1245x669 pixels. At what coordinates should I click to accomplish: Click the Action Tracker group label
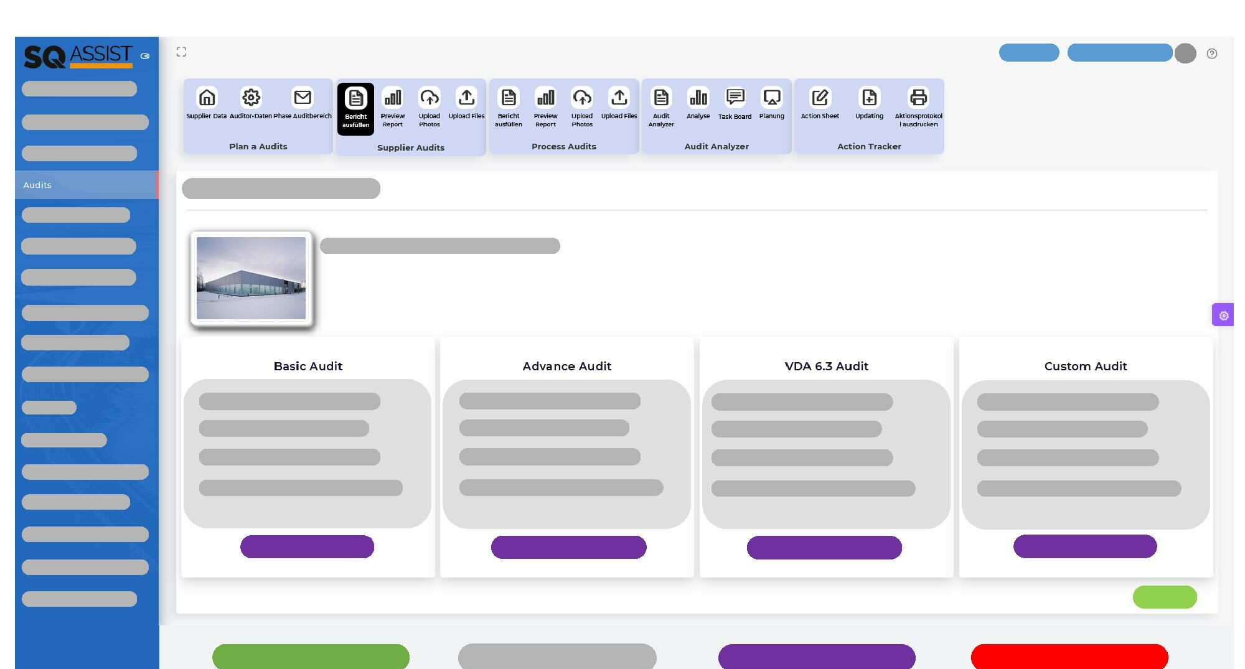(869, 146)
